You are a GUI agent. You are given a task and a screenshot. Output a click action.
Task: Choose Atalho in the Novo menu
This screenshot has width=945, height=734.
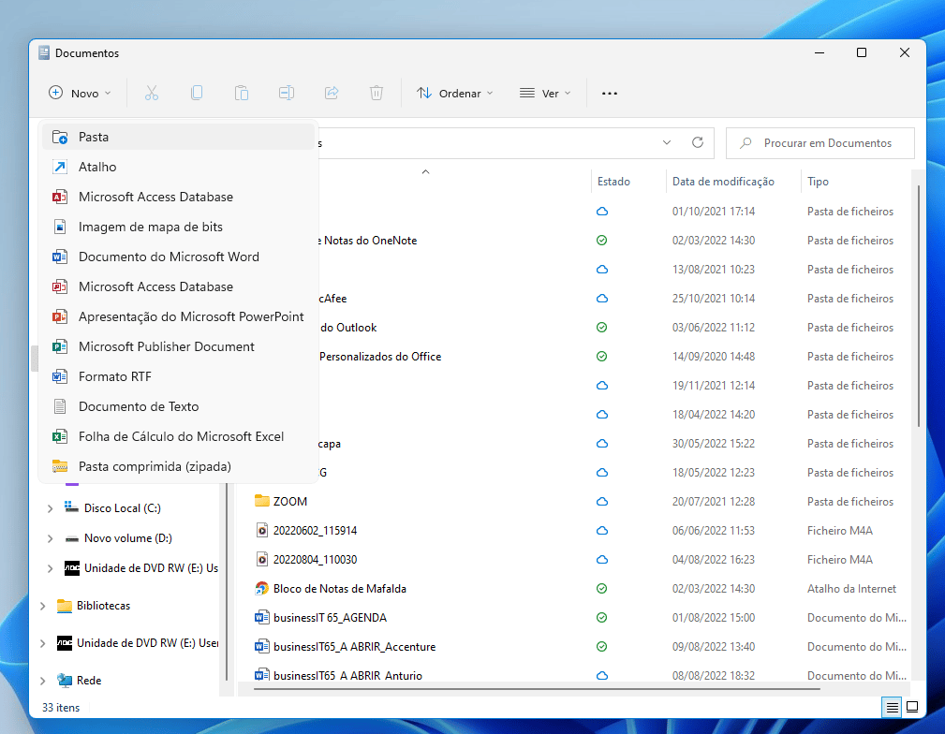click(x=178, y=167)
